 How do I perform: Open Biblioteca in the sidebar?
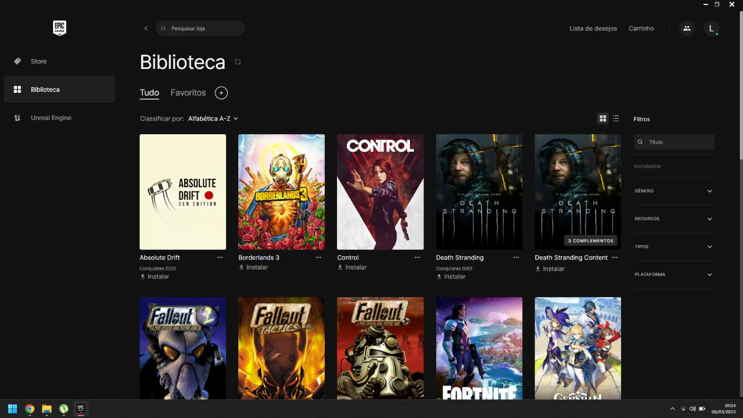59,90
